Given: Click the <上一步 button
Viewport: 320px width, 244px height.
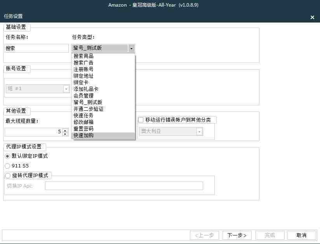Looking at the screenshot, I should tap(205, 235).
